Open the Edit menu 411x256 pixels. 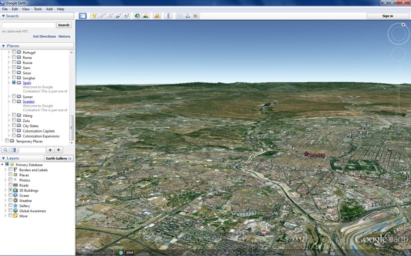tap(15, 9)
